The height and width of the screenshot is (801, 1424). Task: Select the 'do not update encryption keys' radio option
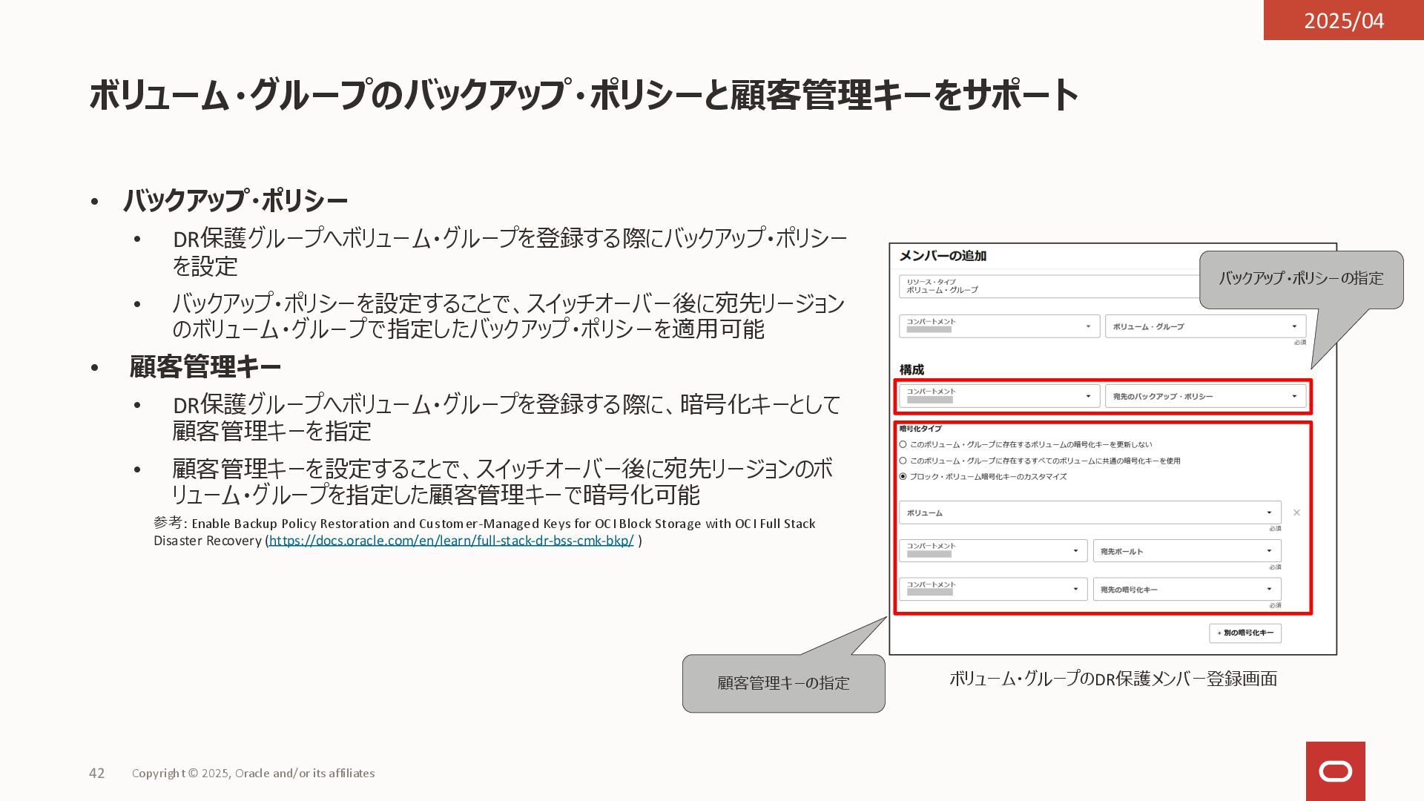coord(903,444)
